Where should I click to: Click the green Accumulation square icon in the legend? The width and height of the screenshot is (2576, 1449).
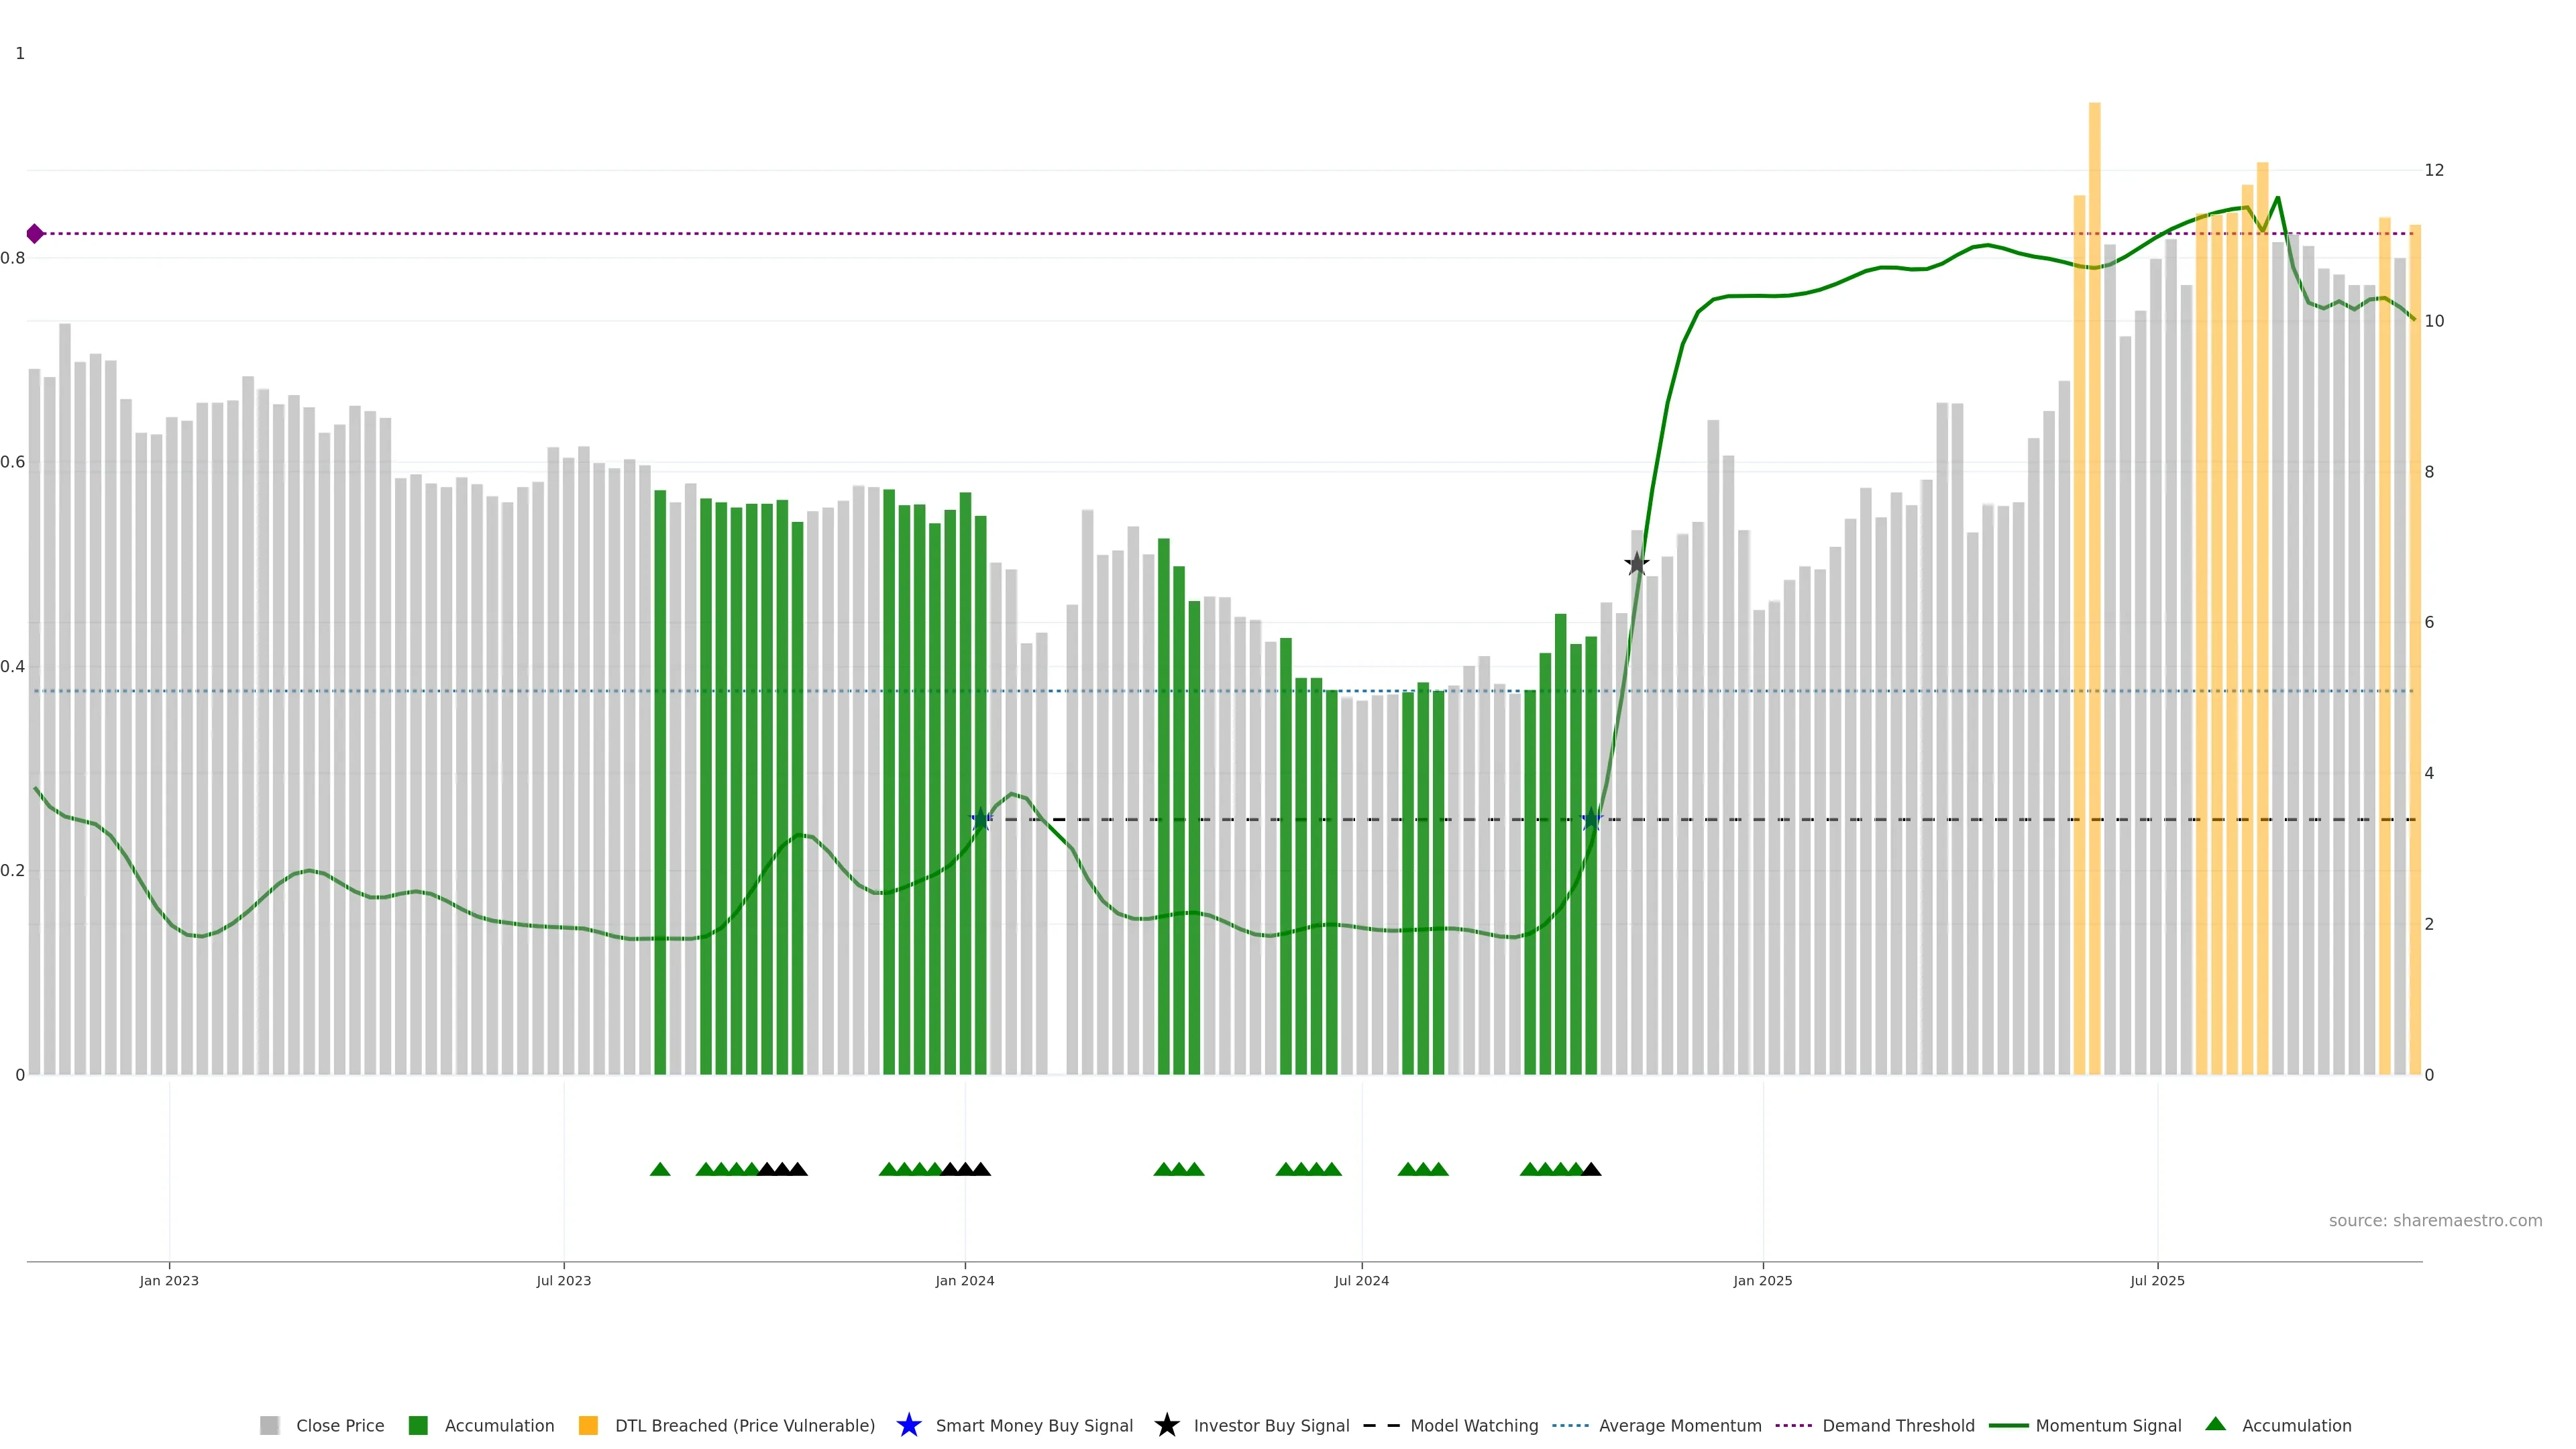click(x=418, y=1425)
